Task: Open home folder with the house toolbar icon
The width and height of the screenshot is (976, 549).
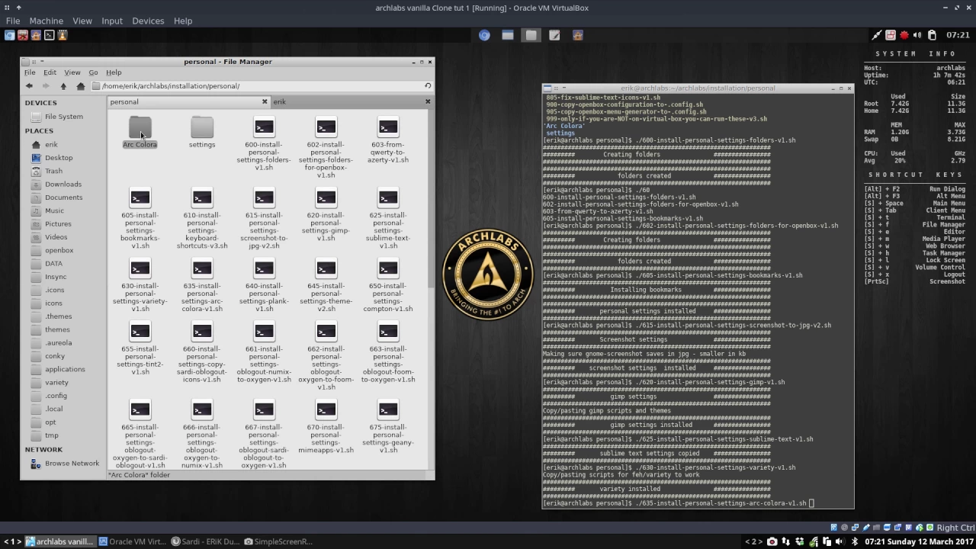Action: 80,86
